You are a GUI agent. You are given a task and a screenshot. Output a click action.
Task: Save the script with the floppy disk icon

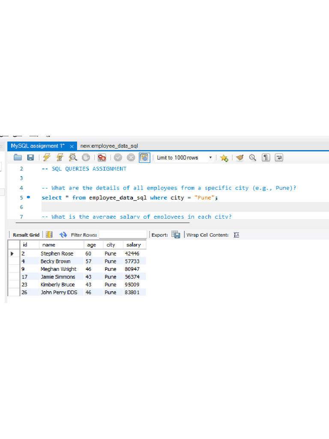point(30,158)
